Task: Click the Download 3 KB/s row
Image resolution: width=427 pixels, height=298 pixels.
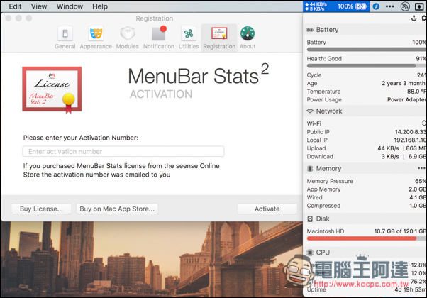Action: [367, 156]
